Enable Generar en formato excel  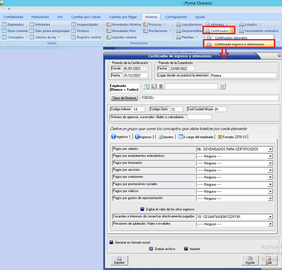112,243
